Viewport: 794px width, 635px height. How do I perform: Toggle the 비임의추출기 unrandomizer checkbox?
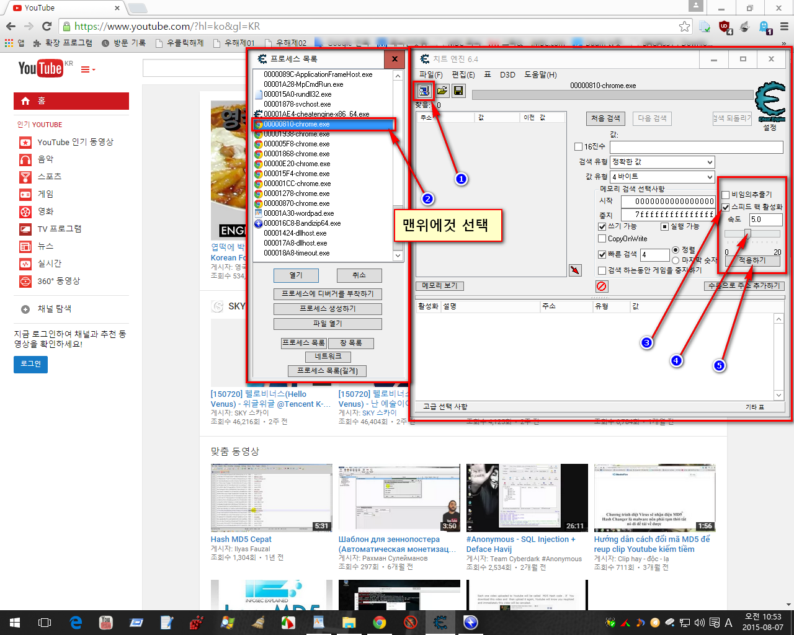click(725, 195)
